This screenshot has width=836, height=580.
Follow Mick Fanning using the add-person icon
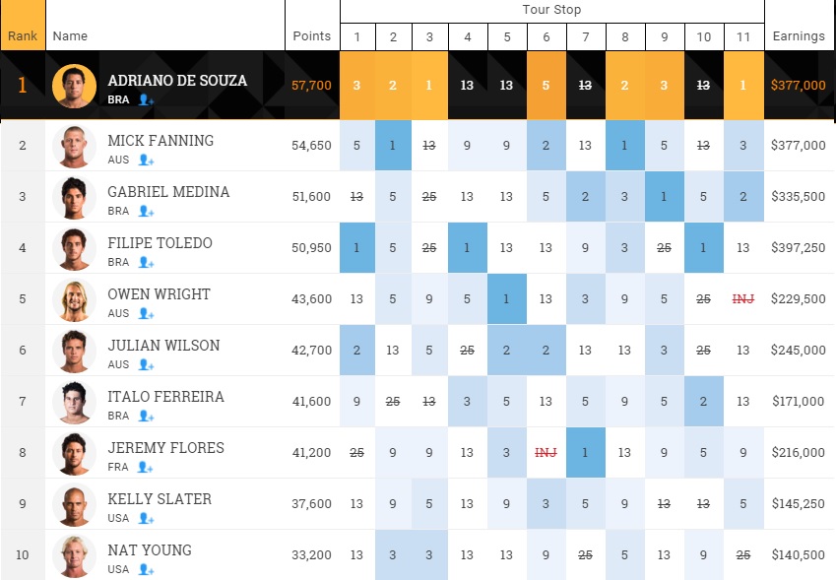click(146, 160)
